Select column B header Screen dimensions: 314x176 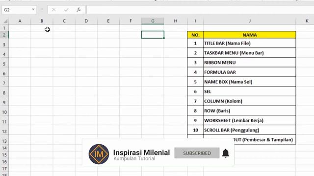[42, 21]
